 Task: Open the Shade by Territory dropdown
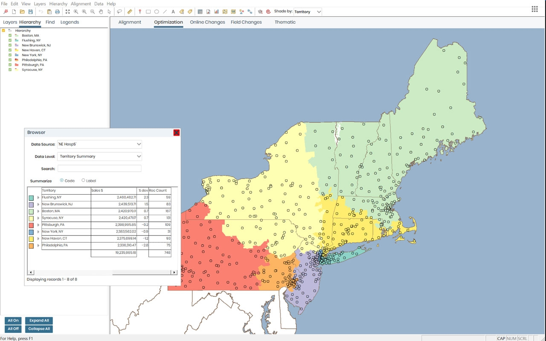[307, 12]
